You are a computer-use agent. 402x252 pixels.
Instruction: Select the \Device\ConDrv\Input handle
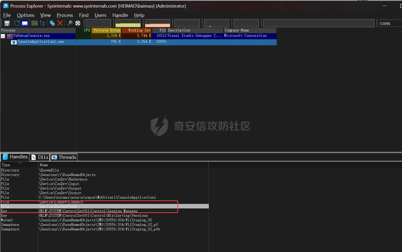[105, 184]
